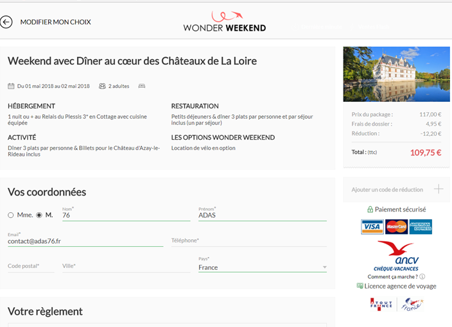Image resolution: width=452 pixels, height=327 pixels.
Task: Click the Du 01 mai 2018 au 02 mai 2018 text
Action: pos(53,86)
